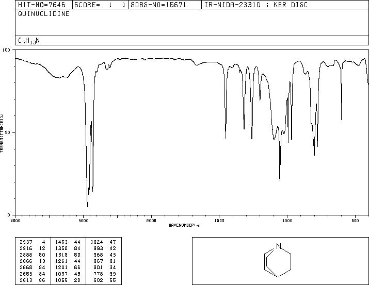
Task: Click the 4000 x-axis tick label
Action: 15,221
